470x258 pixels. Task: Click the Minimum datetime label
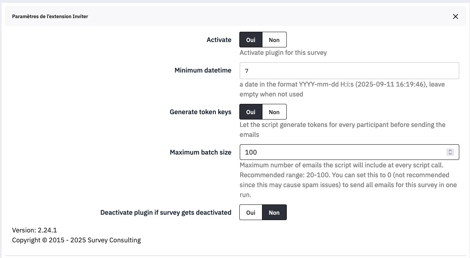[x=203, y=70]
